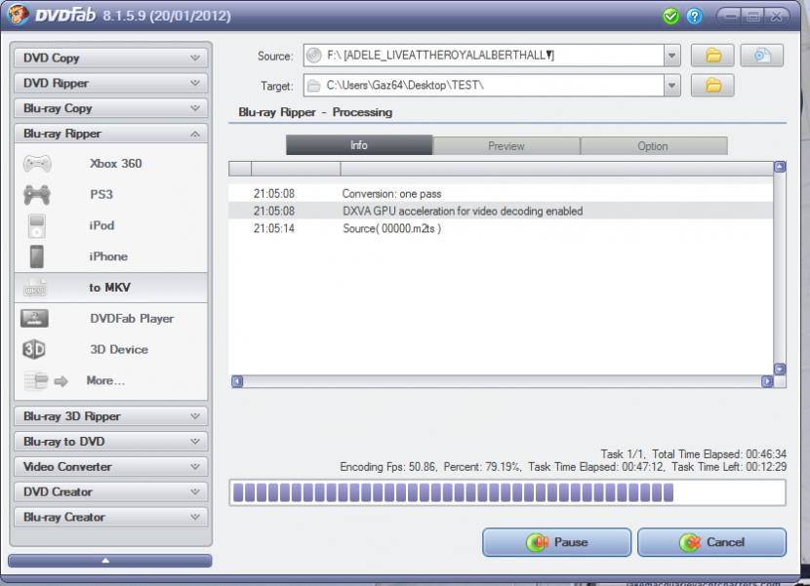The height and width of the screenshot is (586, 810).
Task: Open help via blue question mark icon
Action: 694,17
